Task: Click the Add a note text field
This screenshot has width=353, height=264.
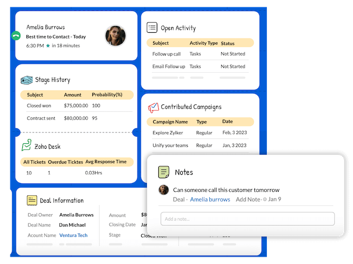Action: (x=247, y=219)
